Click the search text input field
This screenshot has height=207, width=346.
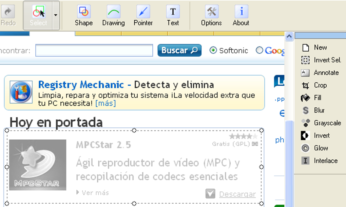click(94, 50)
